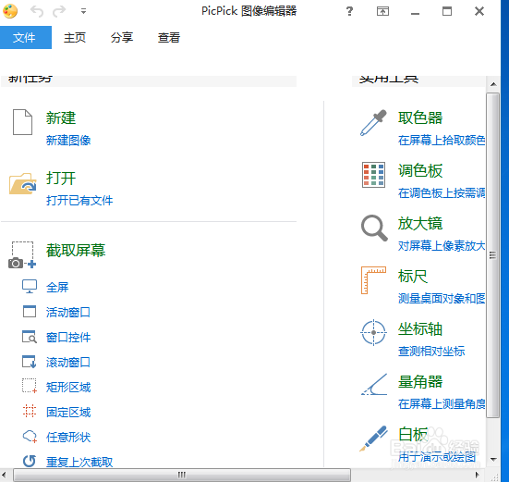This screenshot has height=482, width=509.
Task: Click the horizontal scrollbar right arrow
Action: (x=478, y=476)
